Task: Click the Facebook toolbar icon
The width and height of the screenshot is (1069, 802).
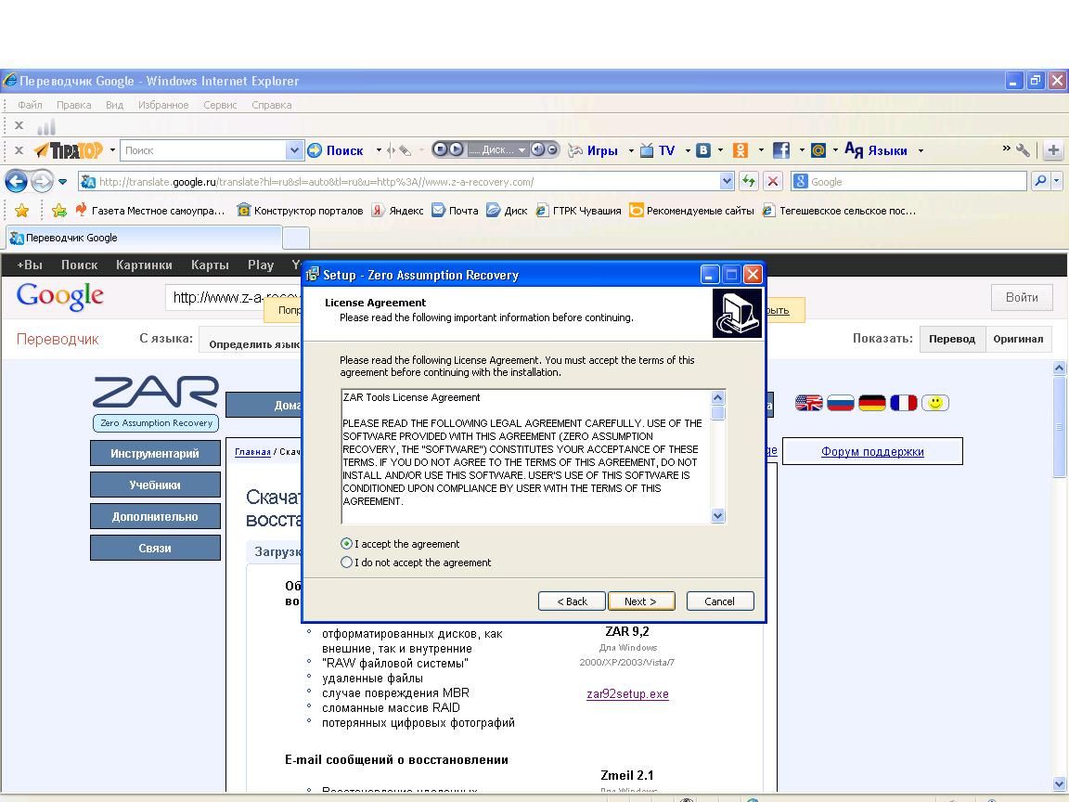Action: click(780, 150)
